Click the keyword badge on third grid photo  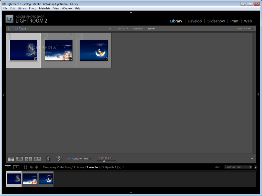click(106, 59)
